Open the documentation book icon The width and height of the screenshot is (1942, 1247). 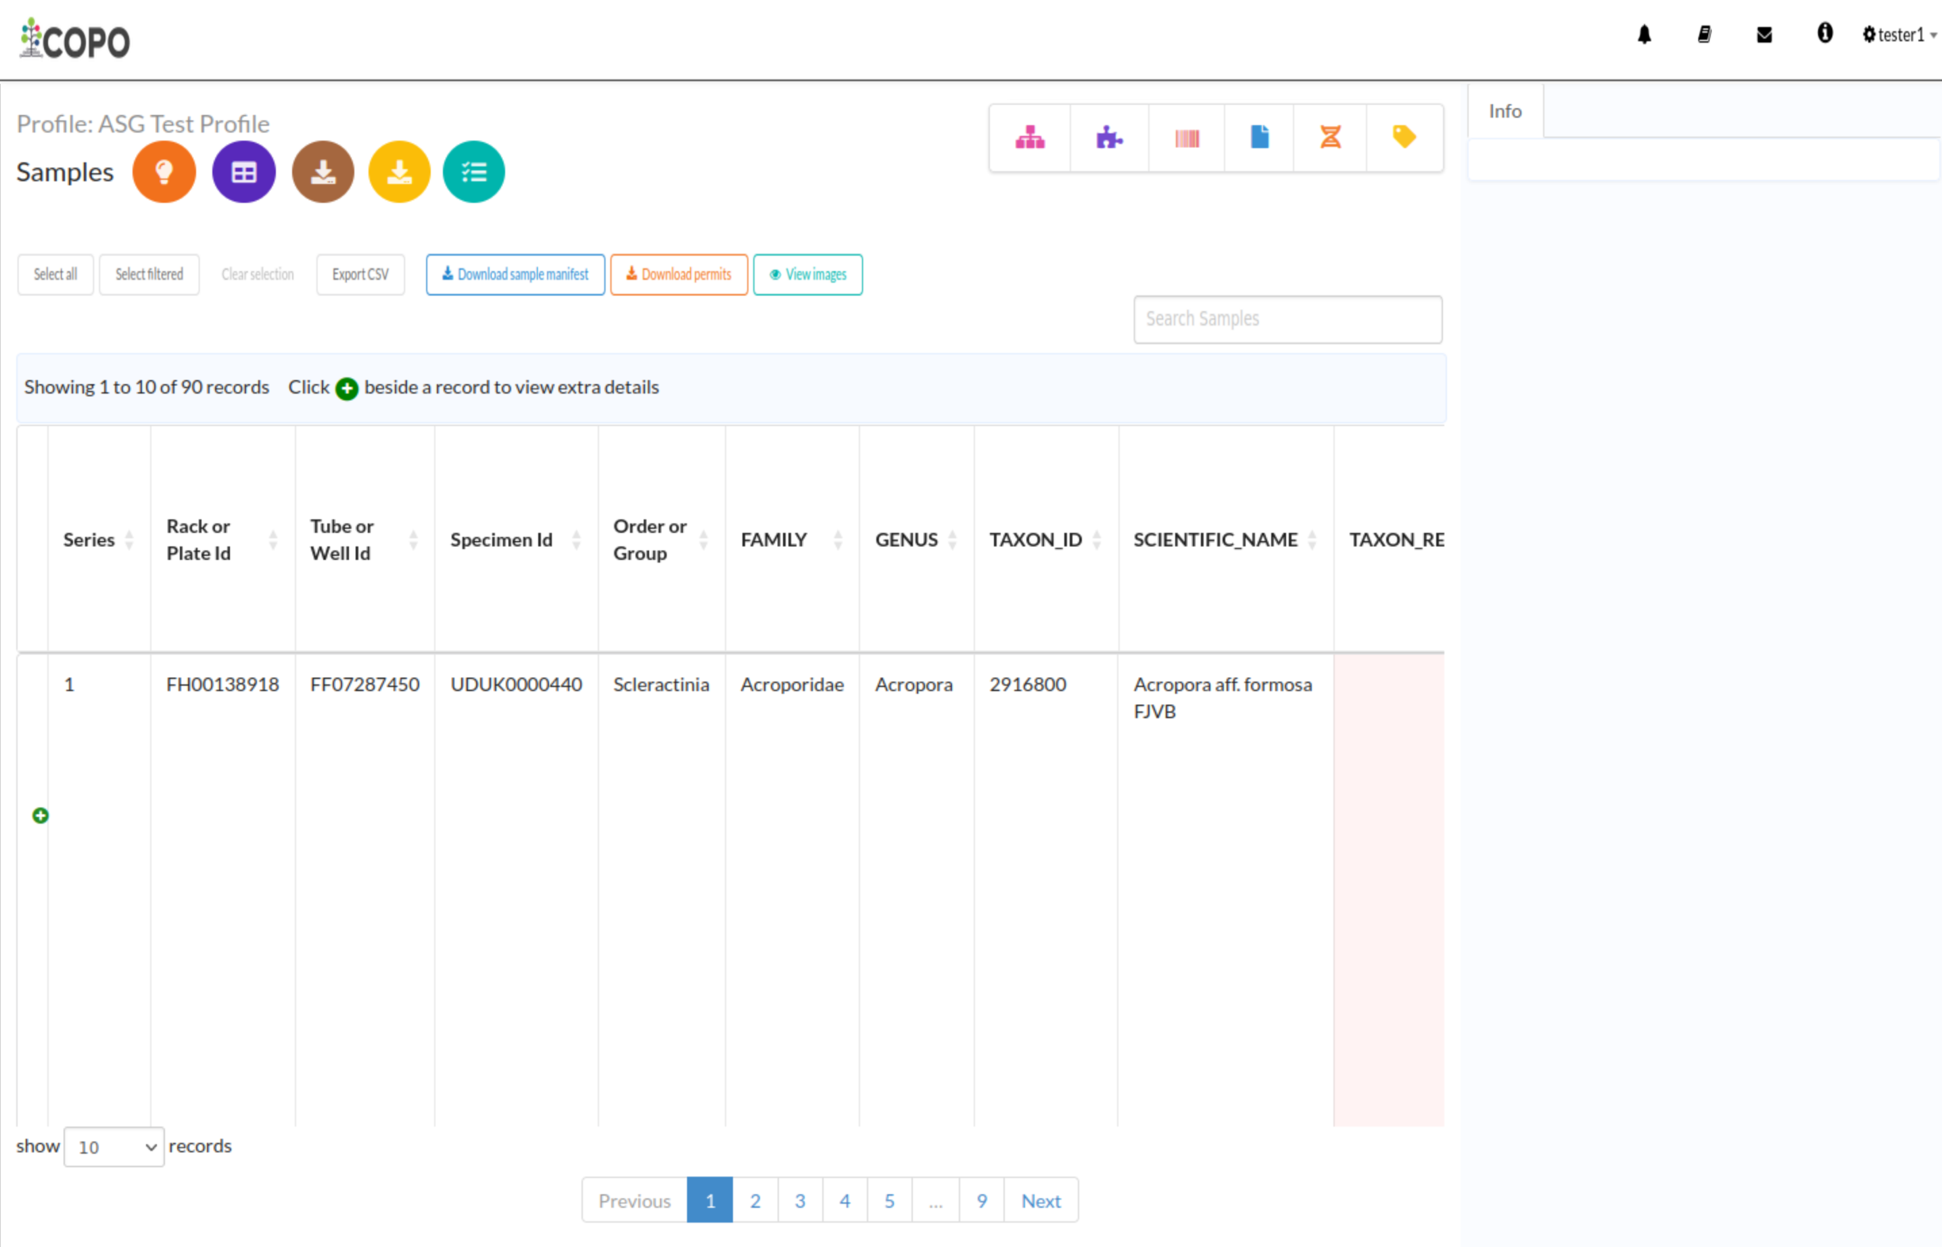coord(1704,34)
